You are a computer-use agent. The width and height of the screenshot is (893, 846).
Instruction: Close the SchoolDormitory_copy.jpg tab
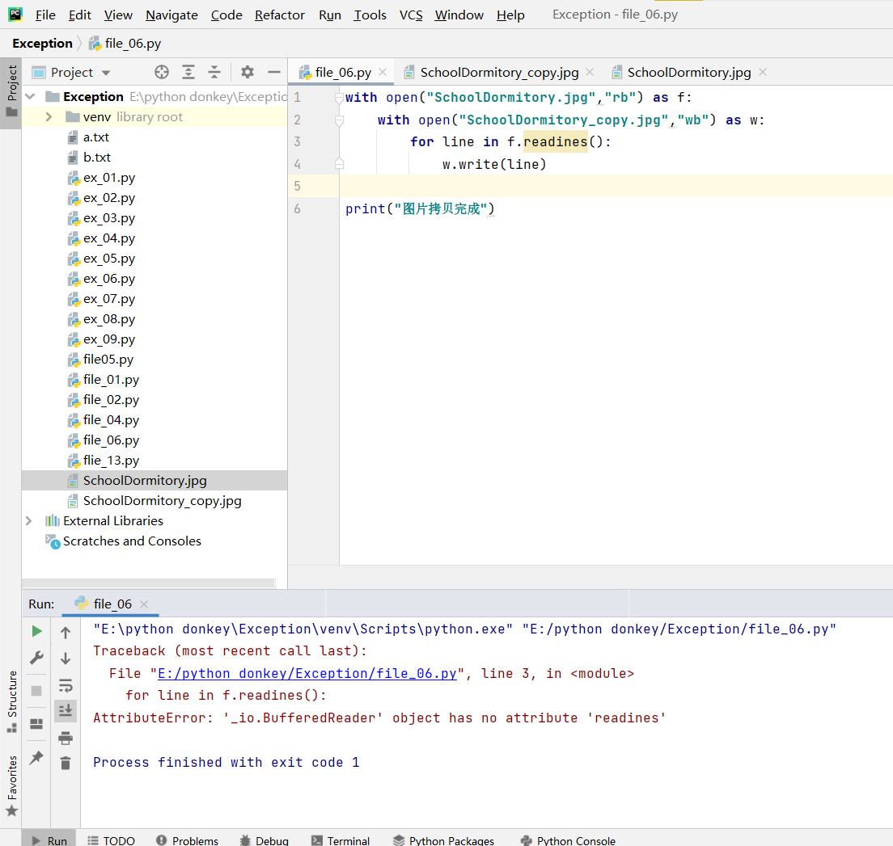point(590,72)
